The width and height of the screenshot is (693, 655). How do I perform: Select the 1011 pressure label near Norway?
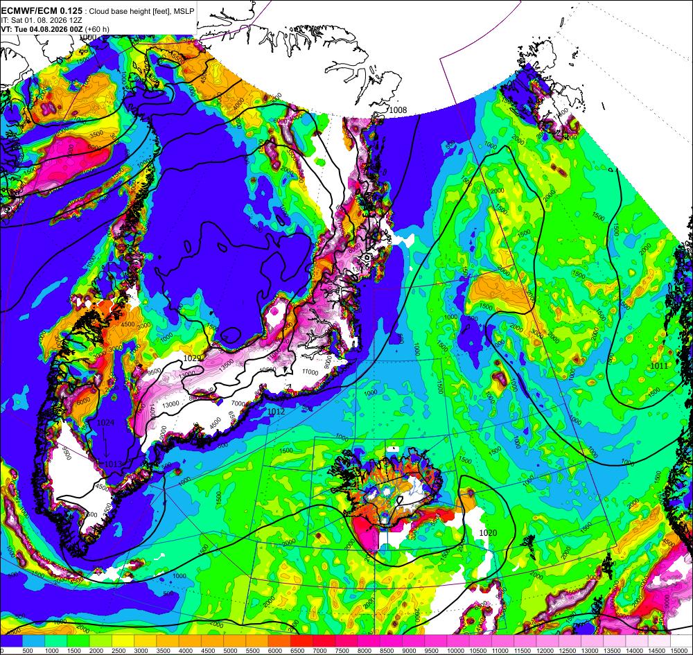(659, 365)
